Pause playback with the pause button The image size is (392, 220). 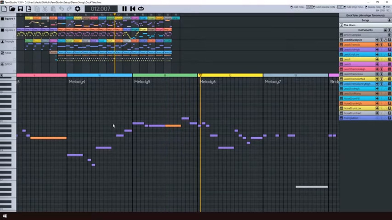[x=124, y=9]
